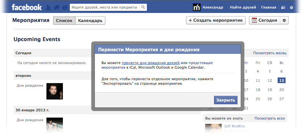Click the Facebook logo
Viewport: 303px width, 135px height.
(27, 7)
